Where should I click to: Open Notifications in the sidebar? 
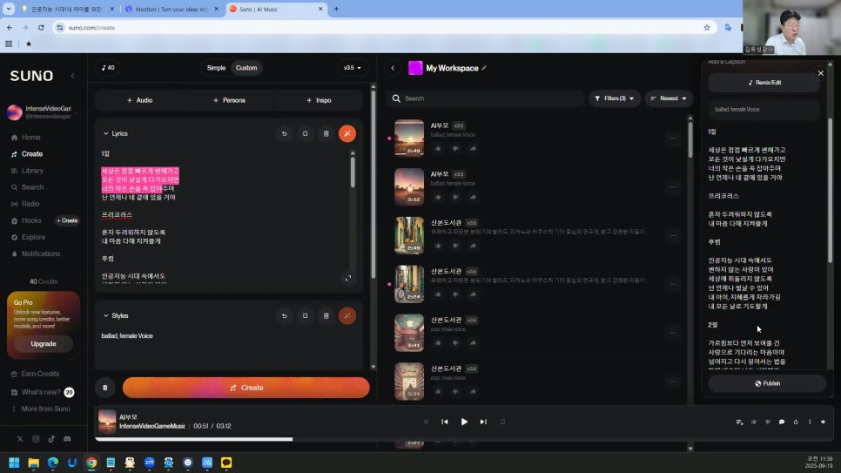click(x=36, y=254)
